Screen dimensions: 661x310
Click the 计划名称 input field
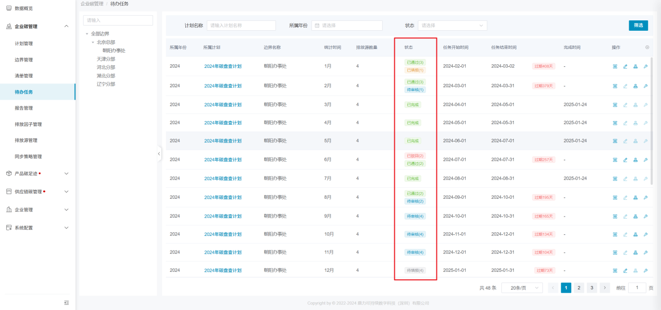coord(241,26)
